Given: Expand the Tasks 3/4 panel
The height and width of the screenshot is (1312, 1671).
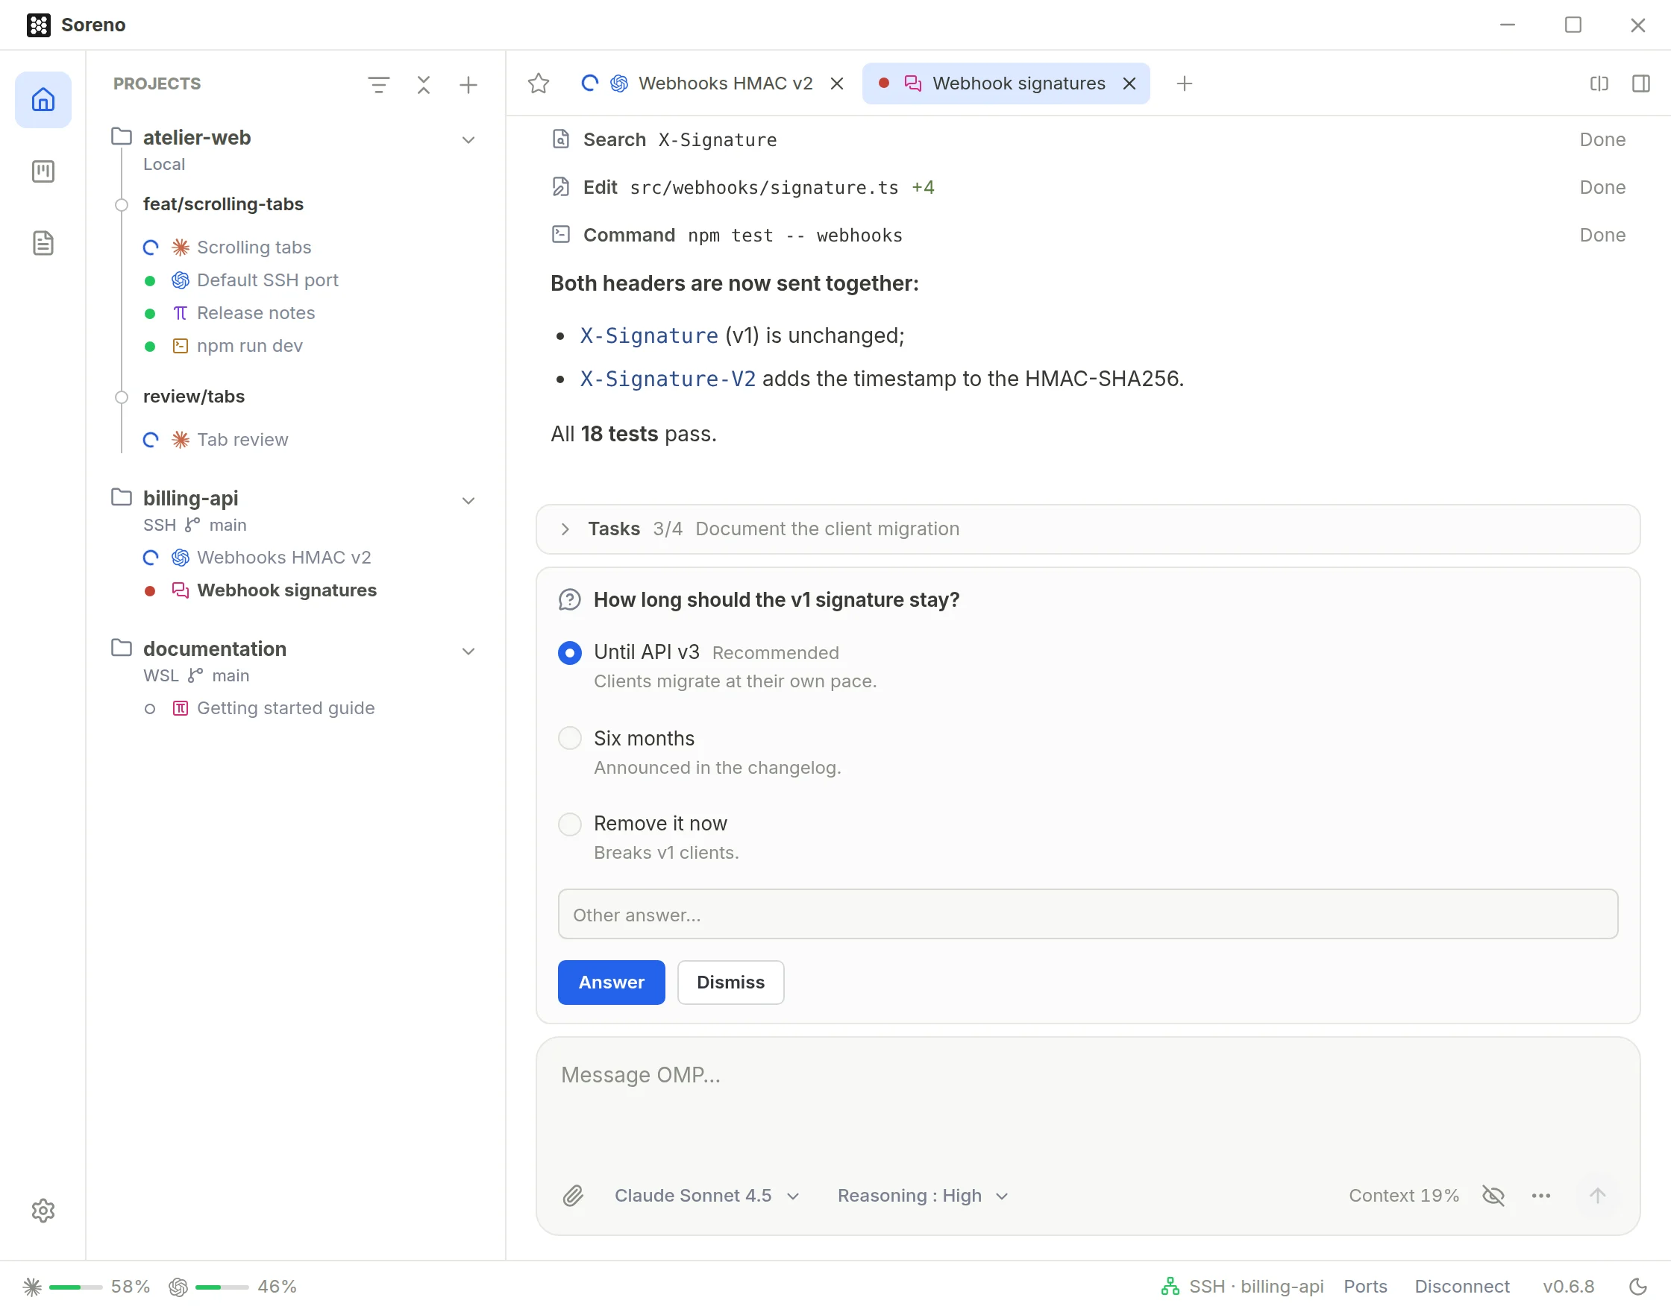Looking at the screenshot, I should pos(1088,529).
